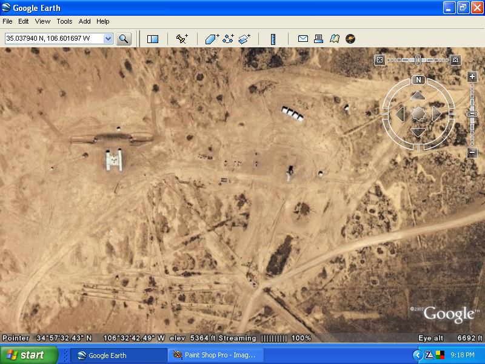Click the horizontal tilt slider handle
485x364 pixels.
(418, 59)
